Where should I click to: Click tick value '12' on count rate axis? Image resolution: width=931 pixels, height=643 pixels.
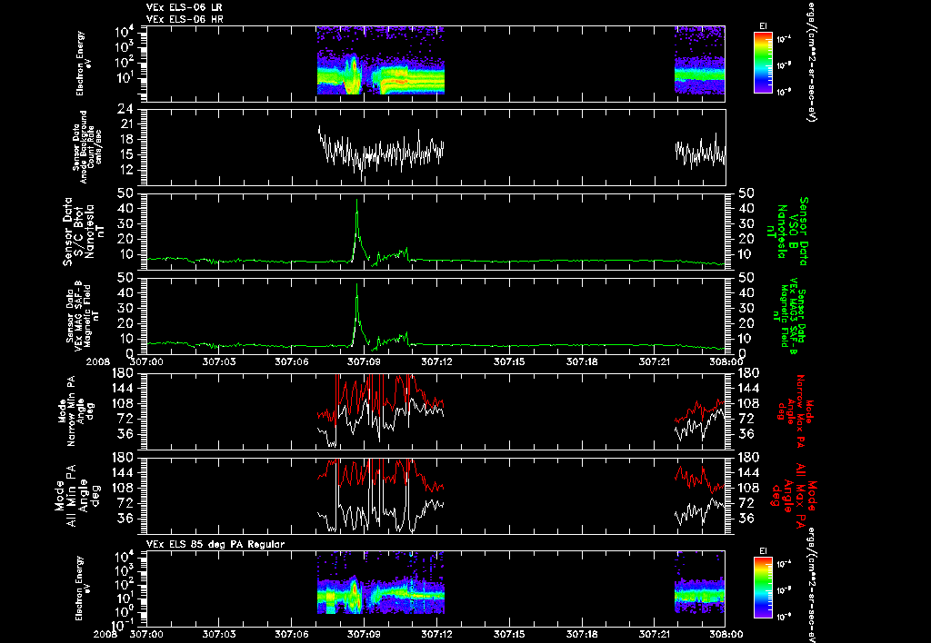pyautogui.click(x=127, y=171)
